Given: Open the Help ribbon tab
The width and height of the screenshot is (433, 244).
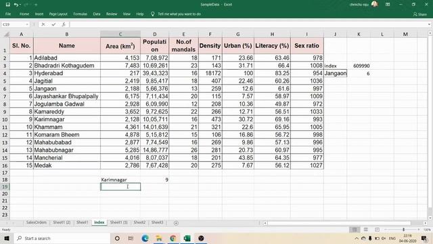Looking at the screenshot, I should click(x=140, y=14).
